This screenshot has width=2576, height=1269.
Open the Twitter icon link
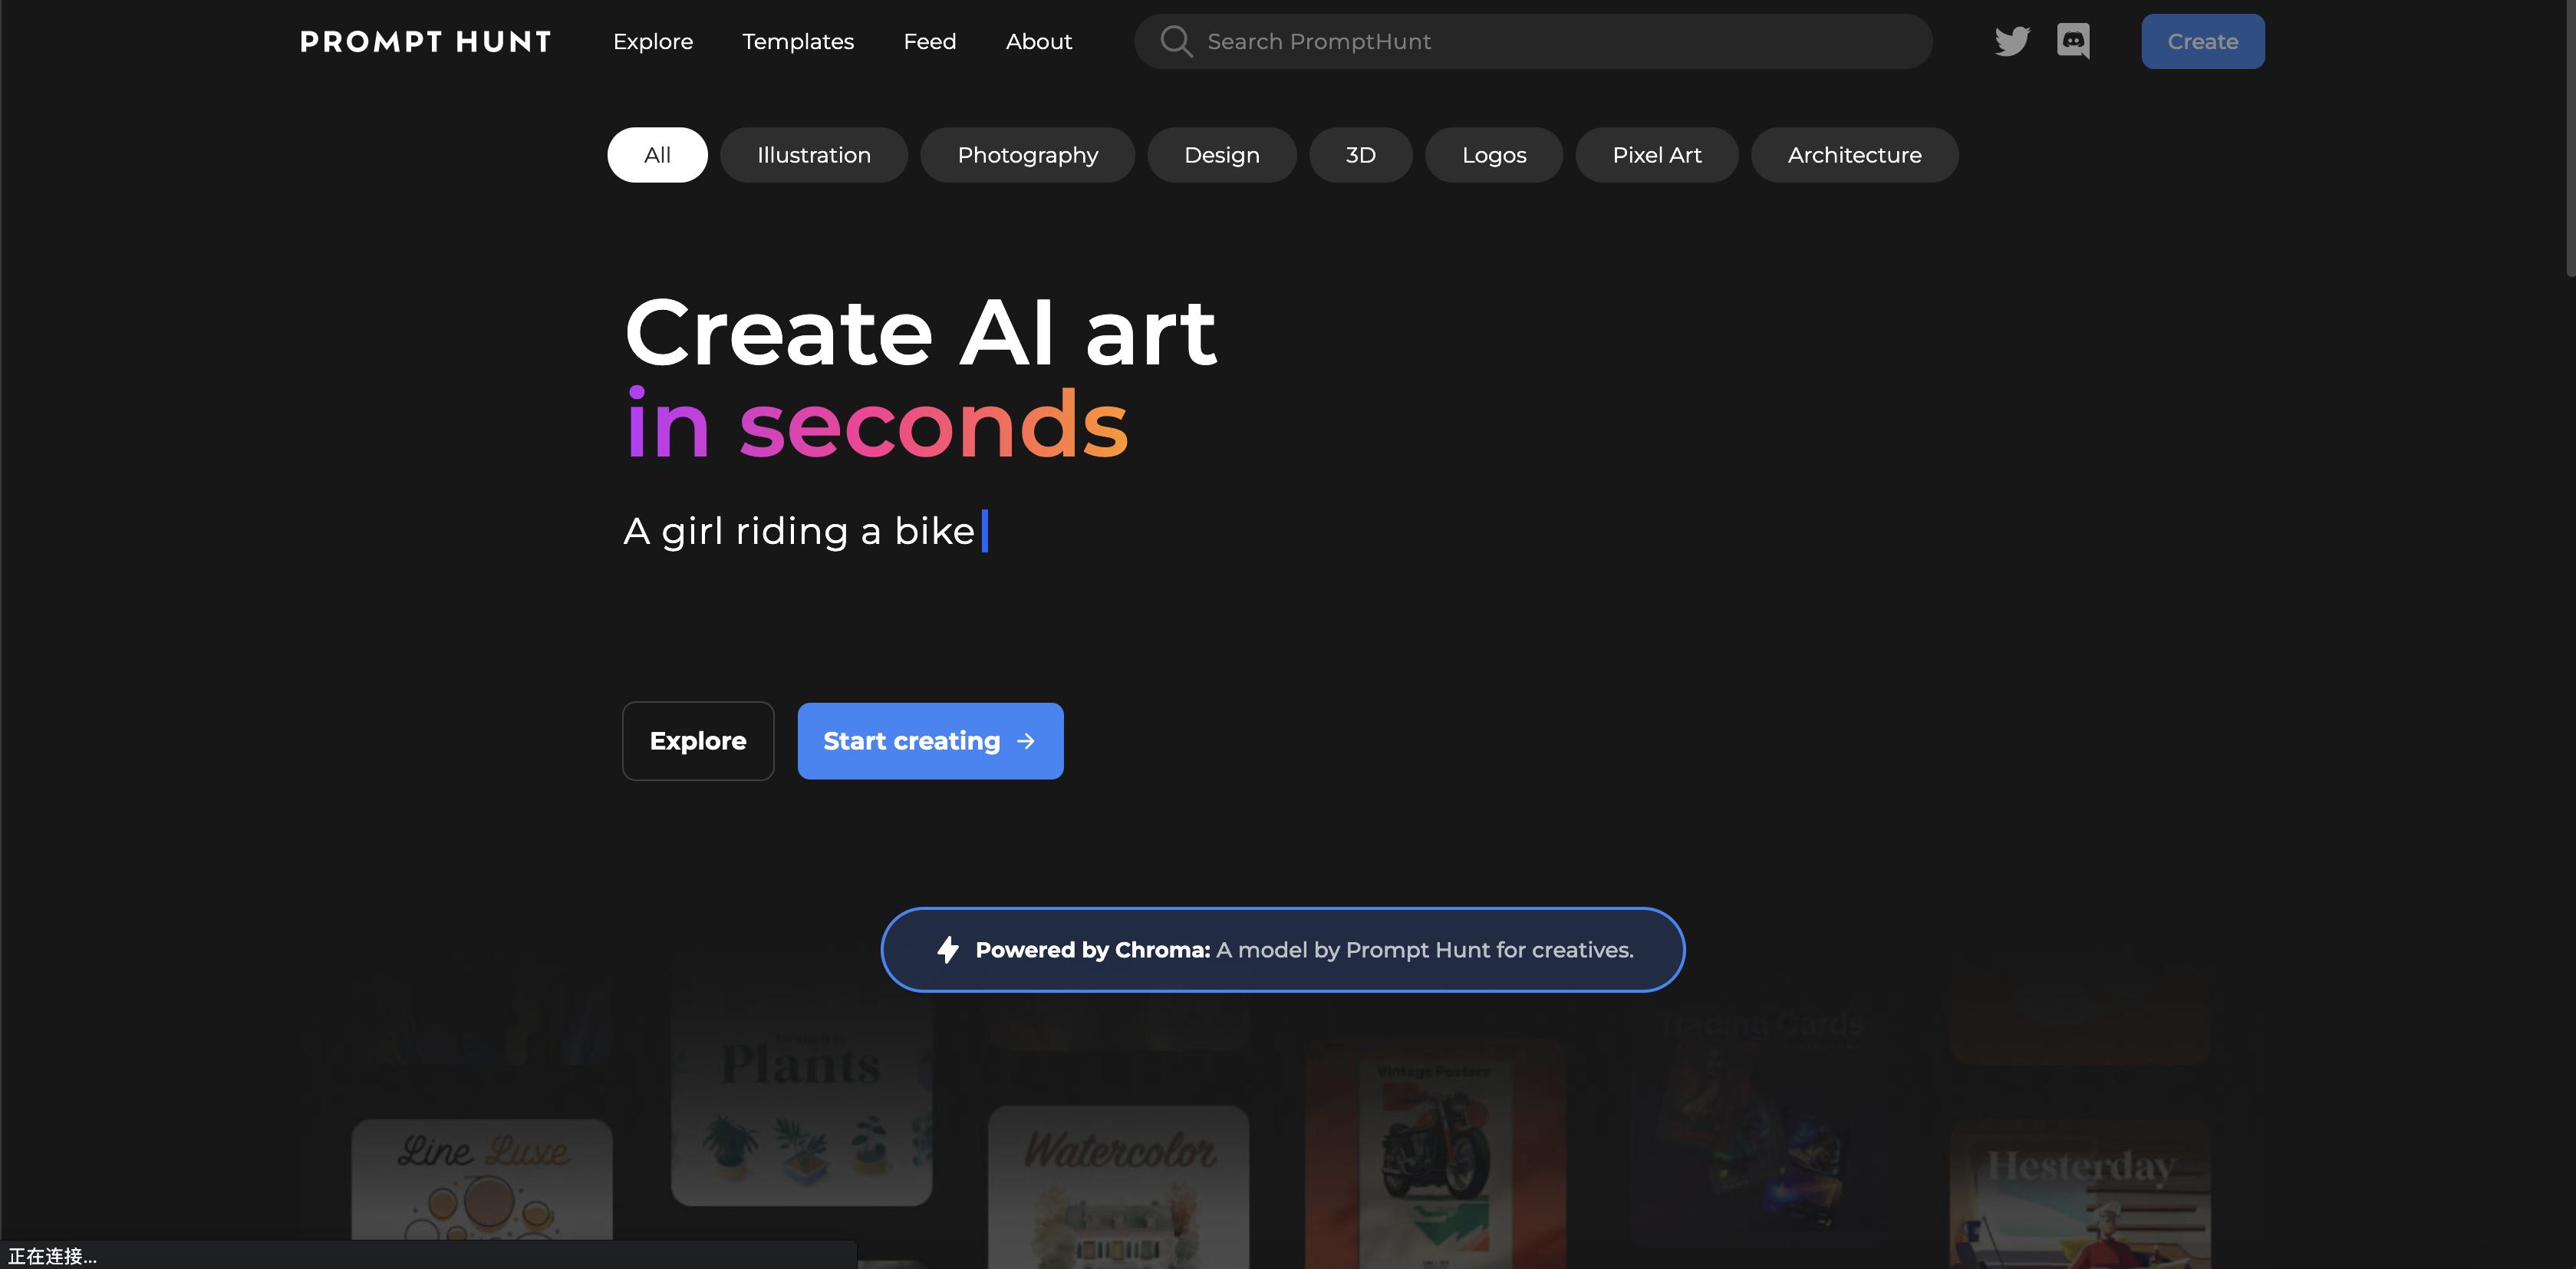(2012, 41)
